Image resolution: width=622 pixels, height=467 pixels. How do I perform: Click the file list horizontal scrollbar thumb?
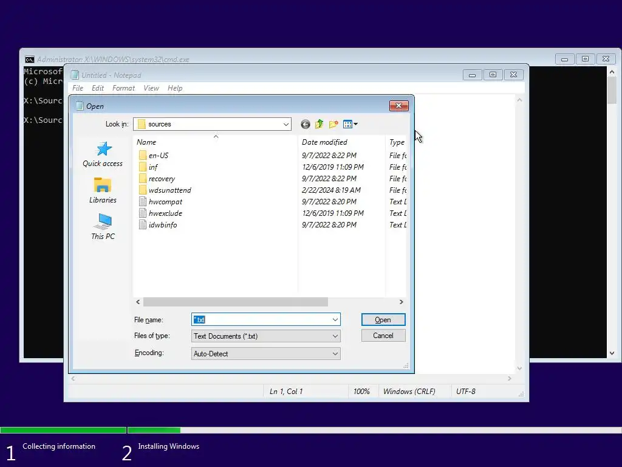(236, 302)
